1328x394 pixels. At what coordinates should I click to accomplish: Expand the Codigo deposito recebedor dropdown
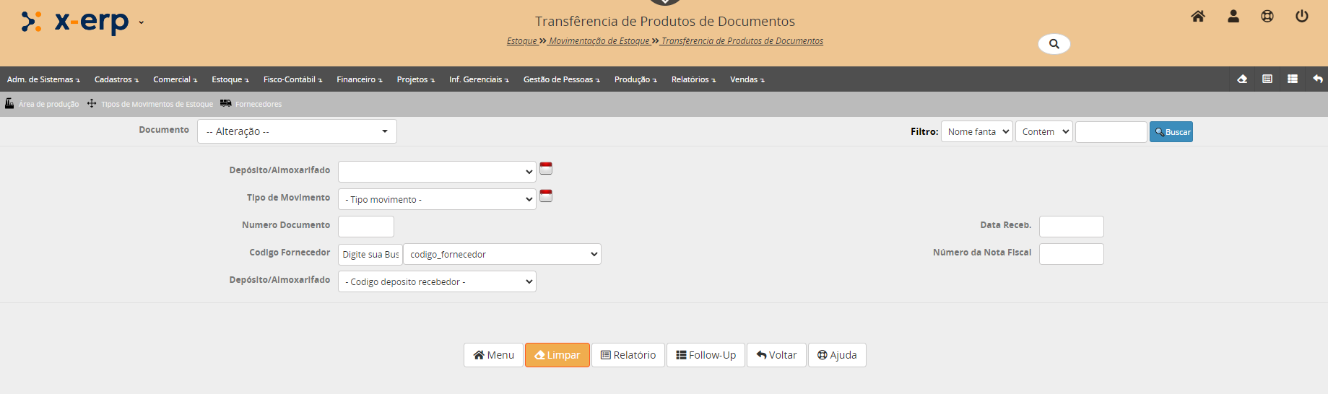[x=437, y=281]
